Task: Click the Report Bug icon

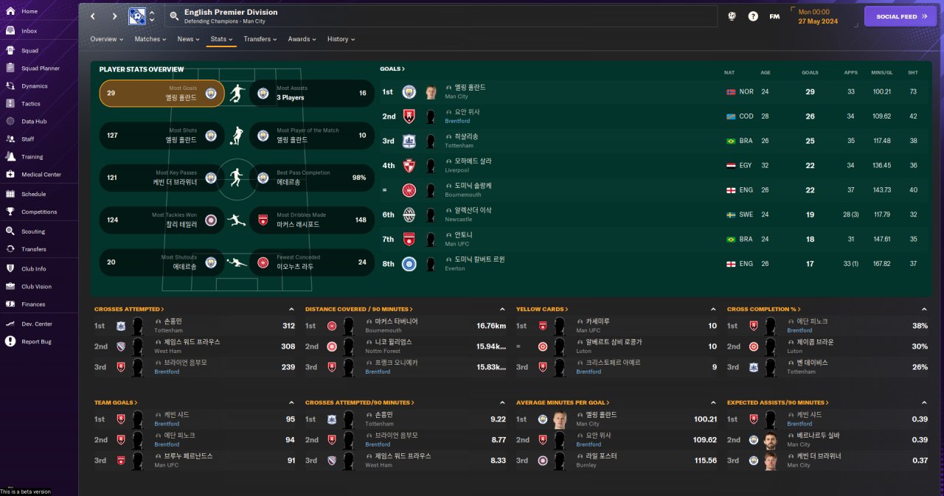Action: [x=10, y=341]
